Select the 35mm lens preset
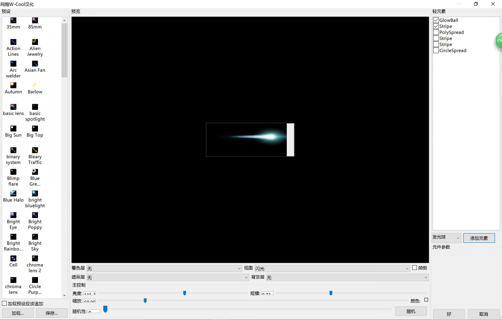The height and width of the screenshot is (320, 502). [x=13, y=20]
